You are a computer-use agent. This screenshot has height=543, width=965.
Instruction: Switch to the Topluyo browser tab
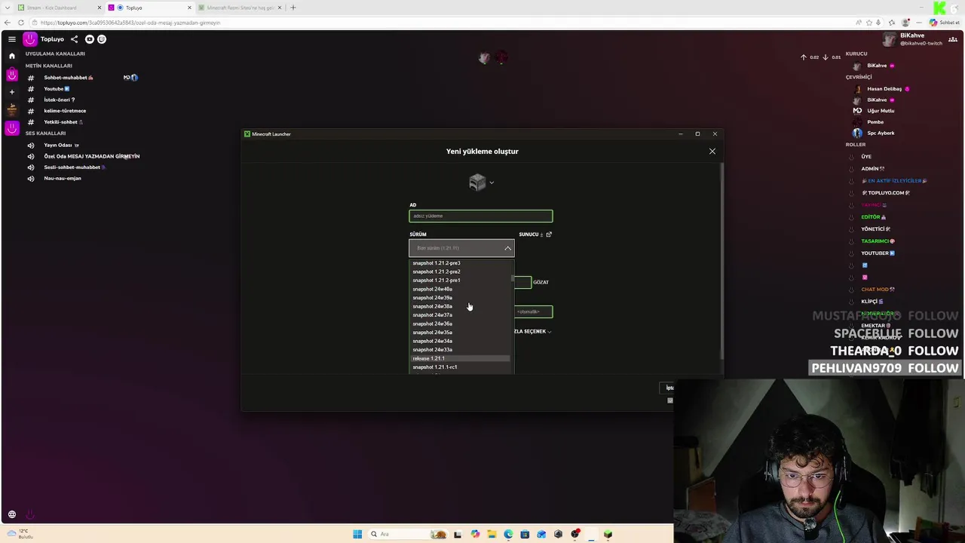pos(150,8)
